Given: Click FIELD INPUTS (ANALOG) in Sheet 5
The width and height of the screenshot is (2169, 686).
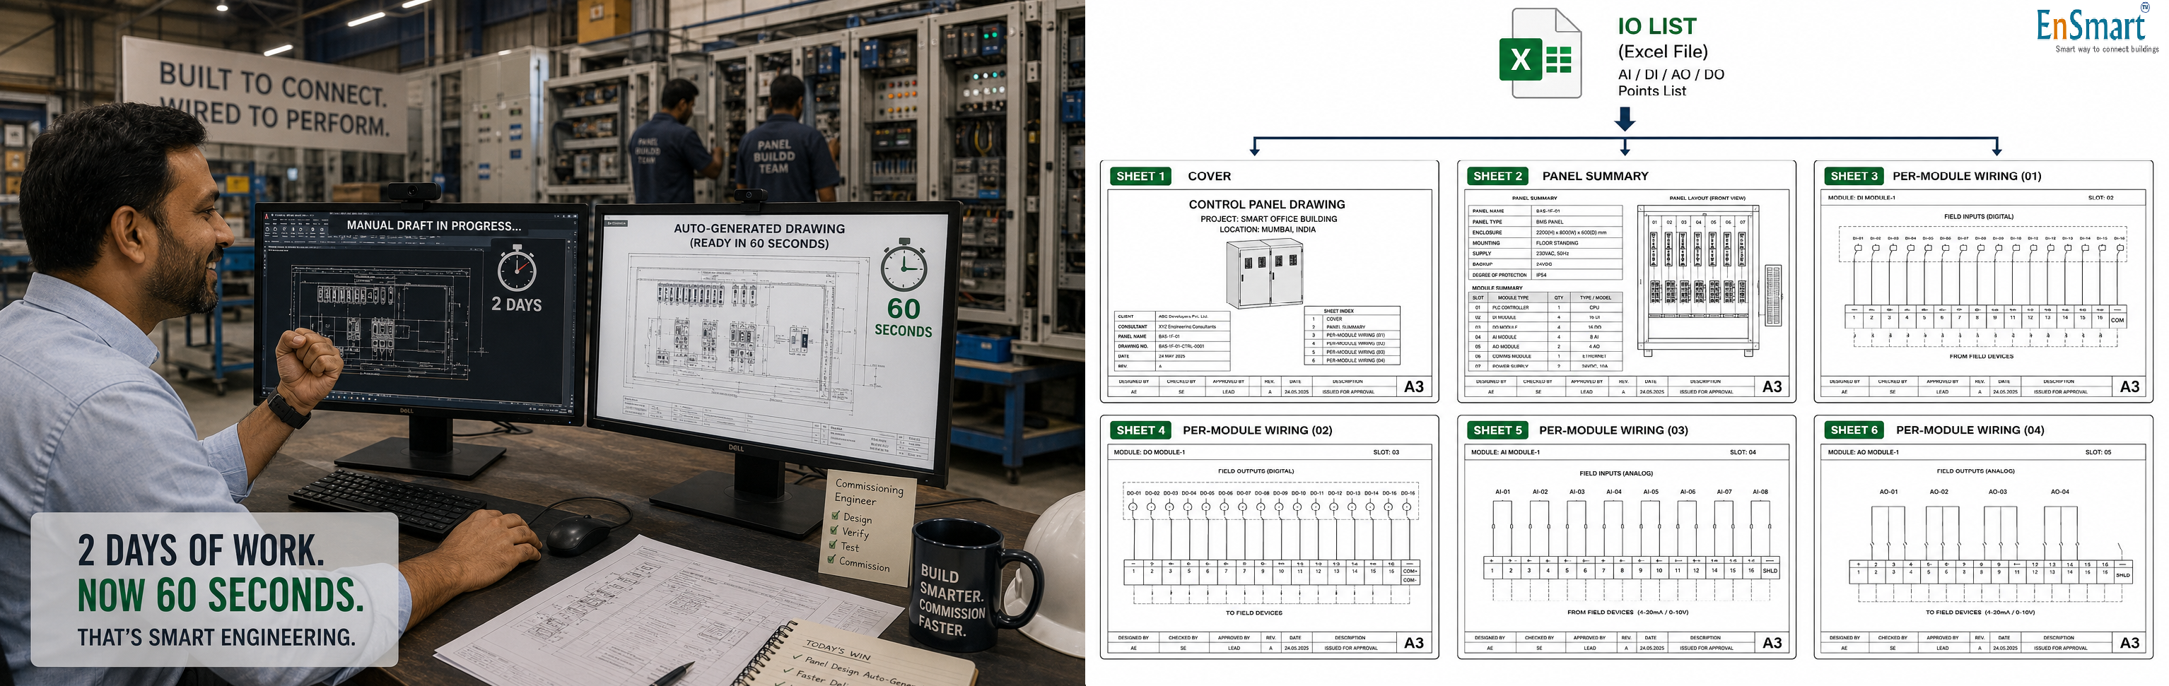Looking at the screenshot, I should point(1616,473).
